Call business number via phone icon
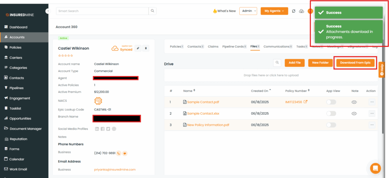 (x=119, y=153)
